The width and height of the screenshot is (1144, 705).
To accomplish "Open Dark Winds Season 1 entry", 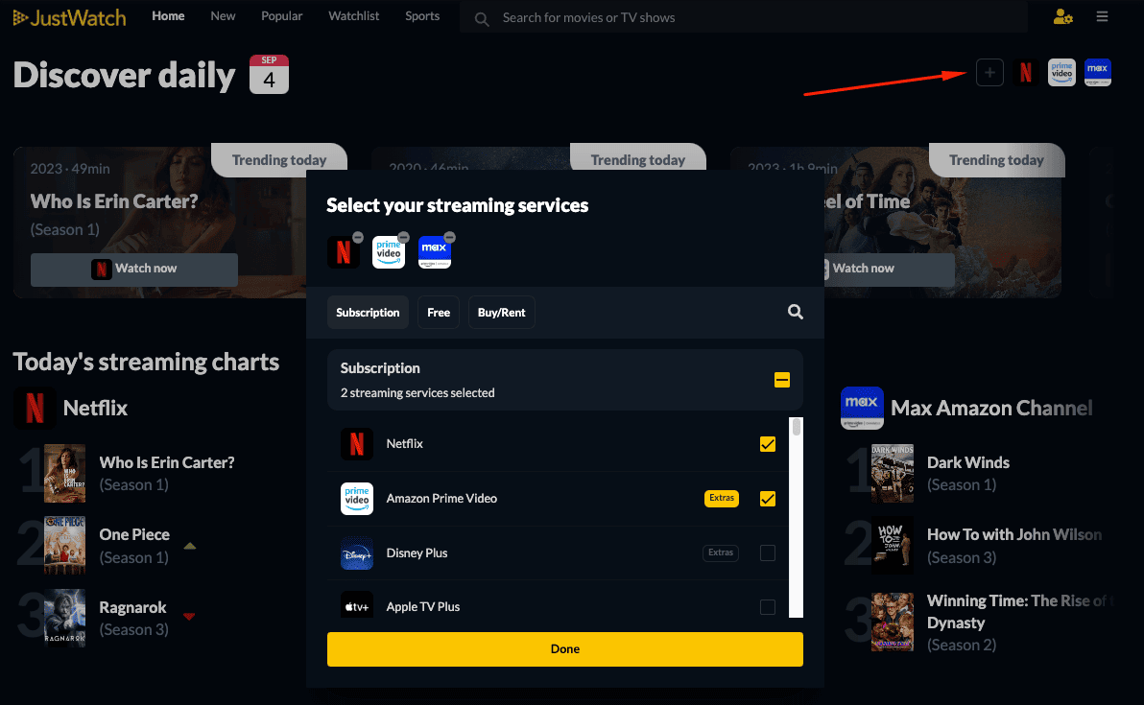I will click(968, 473).
